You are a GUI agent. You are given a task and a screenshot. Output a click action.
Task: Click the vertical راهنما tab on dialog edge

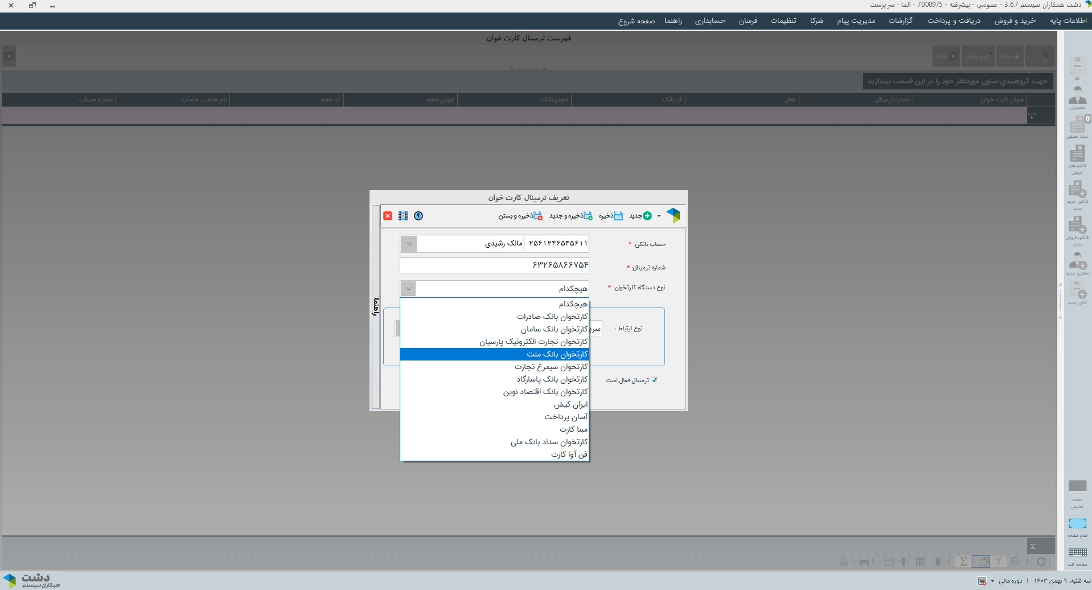click(x=376, y=306)
